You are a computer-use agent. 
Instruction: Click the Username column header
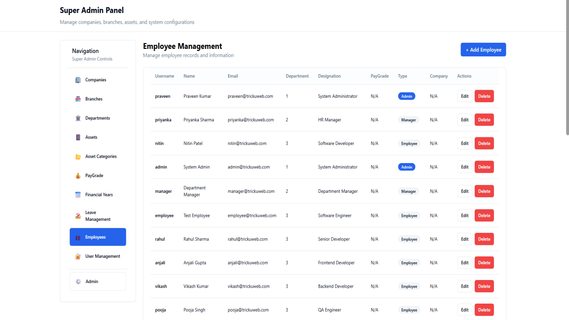(x=164, y=76)
